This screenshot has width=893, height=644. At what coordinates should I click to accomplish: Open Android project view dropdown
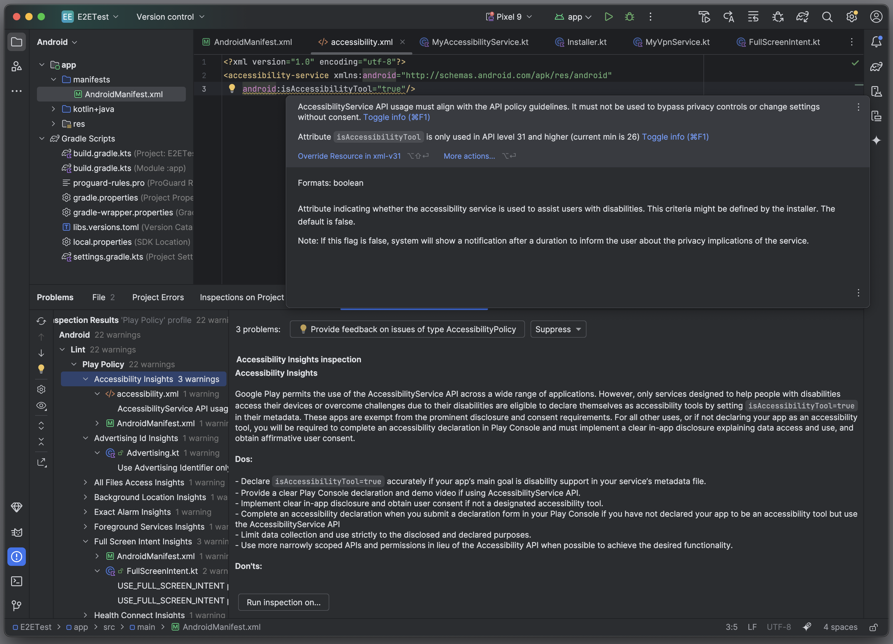57,42
